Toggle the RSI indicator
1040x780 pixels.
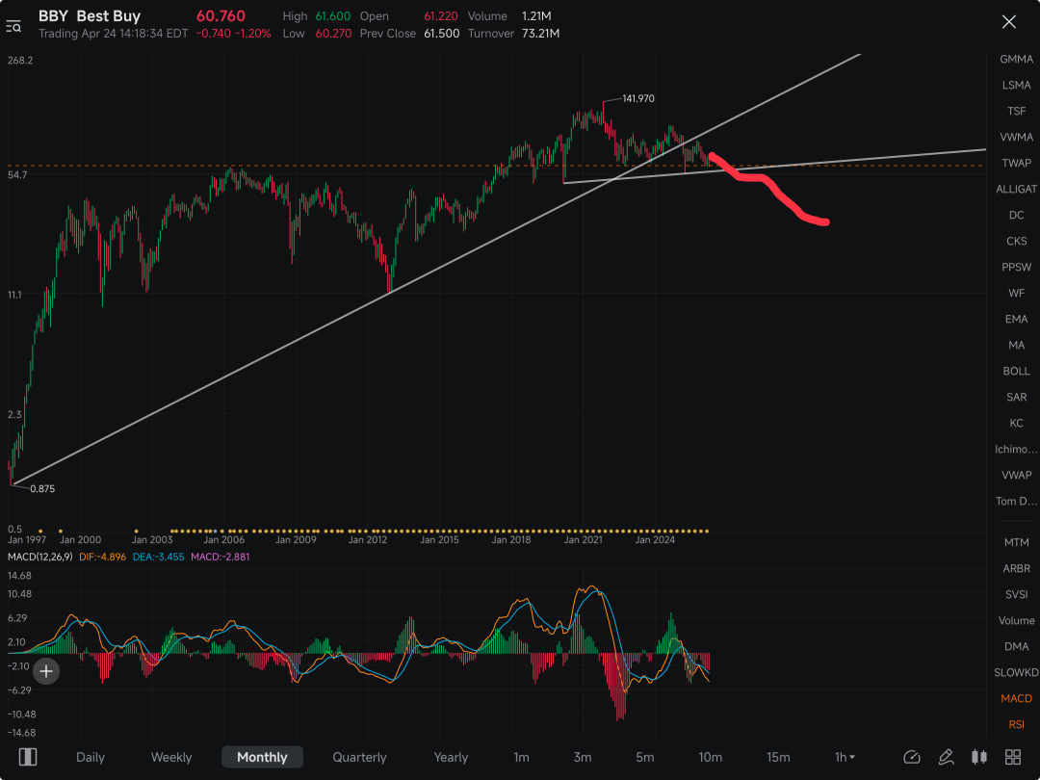tap(1016, 724)
